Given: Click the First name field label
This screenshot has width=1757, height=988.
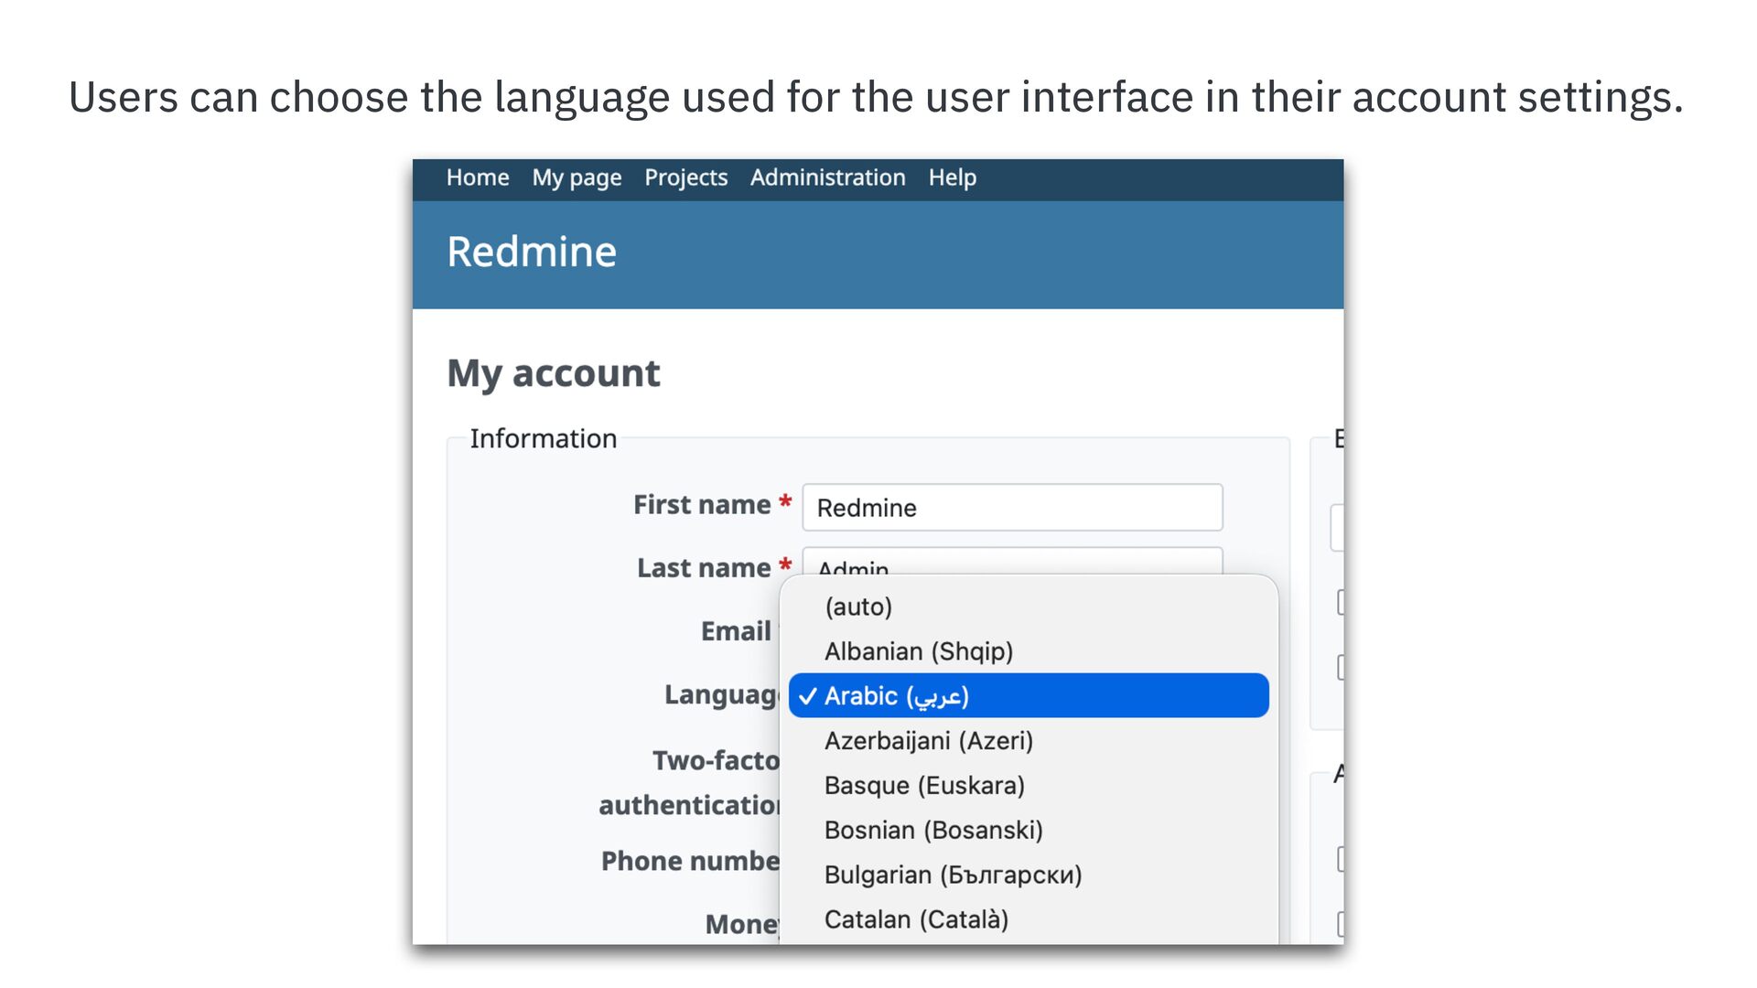Looking at the screenshot, I should (702, 505).
